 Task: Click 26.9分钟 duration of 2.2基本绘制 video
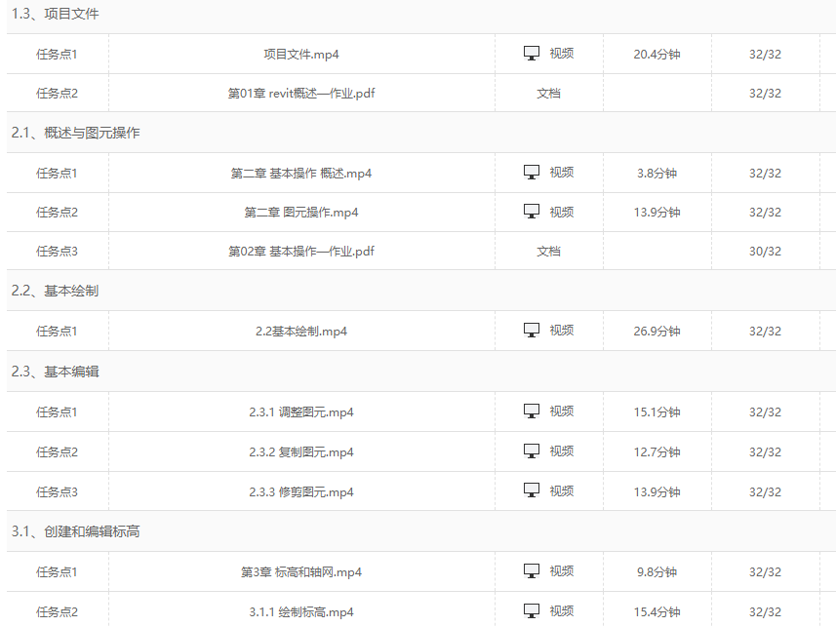click(x=657, y=332)
